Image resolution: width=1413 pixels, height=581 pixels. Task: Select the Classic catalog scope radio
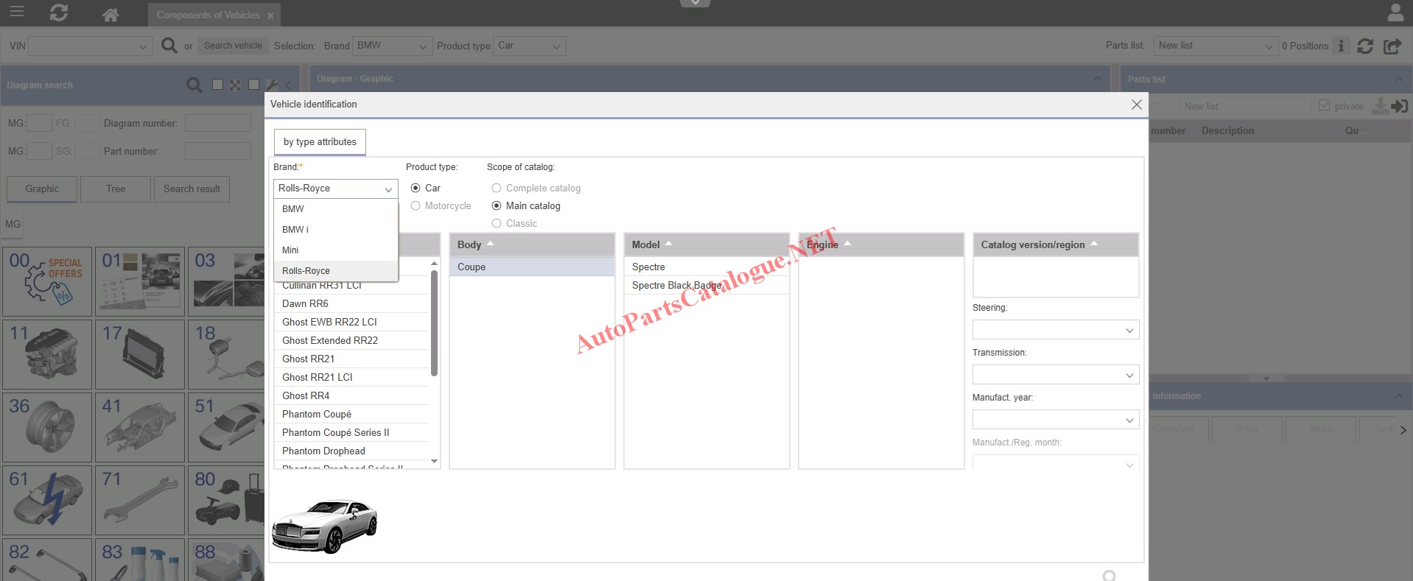click(x=497, y=224)
